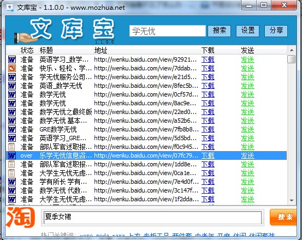Click 准备 status in 英语_数学无忧 row
Screen dimensions: 302x240
[27, 86]
